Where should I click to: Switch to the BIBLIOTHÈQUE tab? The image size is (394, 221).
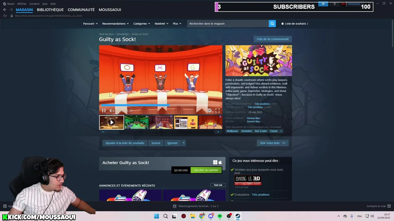pyautogui.click(x=50, y=10)
